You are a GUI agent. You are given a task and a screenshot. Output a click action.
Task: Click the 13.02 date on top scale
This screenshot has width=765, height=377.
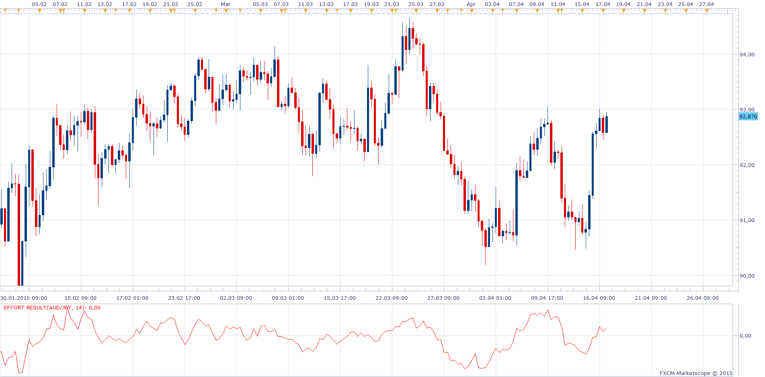tap(105, 4)
